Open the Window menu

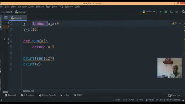(69, 7)
